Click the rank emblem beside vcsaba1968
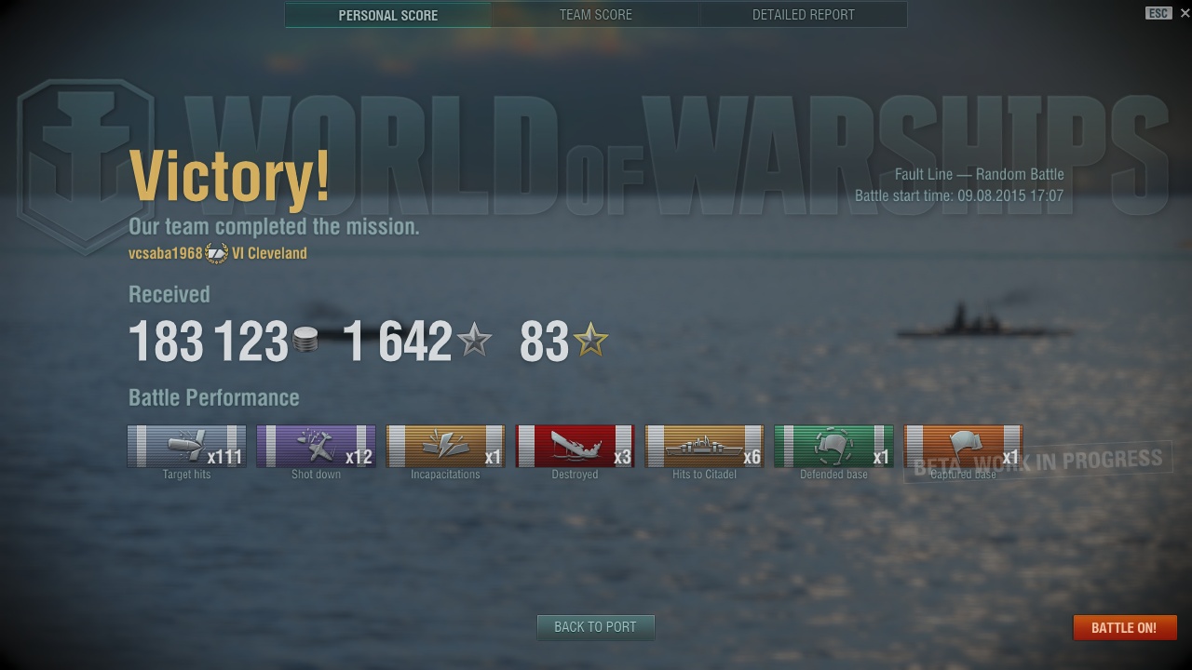The width and height of the screenshot is (1192, 670). click(216, 253)
